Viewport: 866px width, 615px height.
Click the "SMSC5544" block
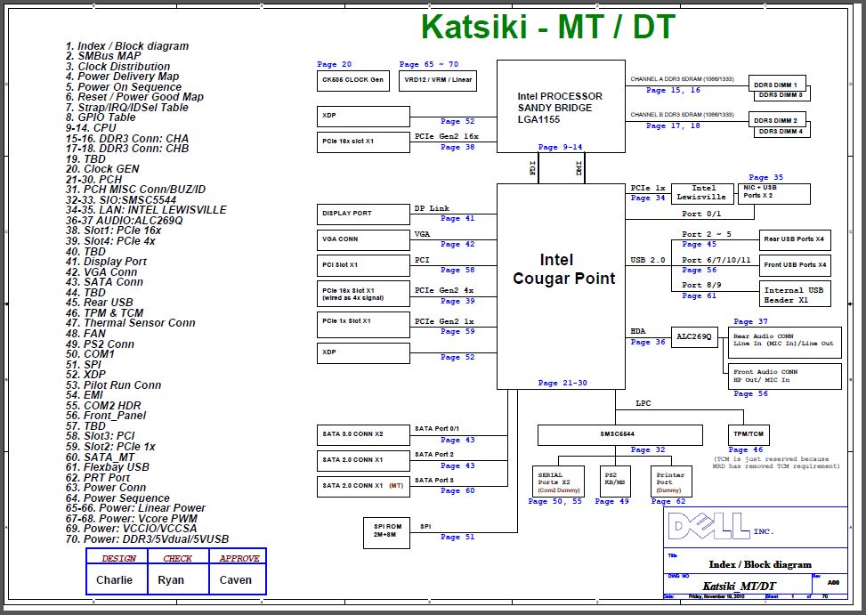(x=619, y=434)
